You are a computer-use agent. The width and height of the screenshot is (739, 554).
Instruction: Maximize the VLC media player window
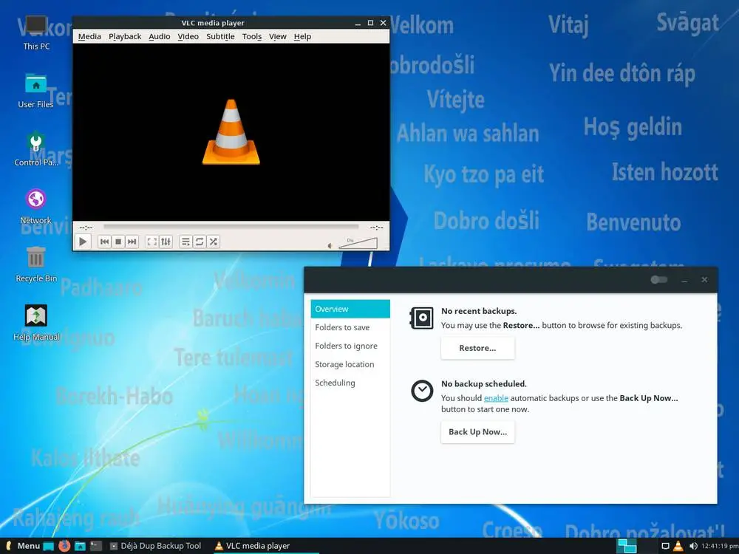pyautogui.click(x=370, y=23)
